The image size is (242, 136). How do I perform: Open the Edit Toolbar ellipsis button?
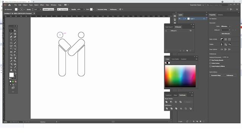click(x=13, y=92)
